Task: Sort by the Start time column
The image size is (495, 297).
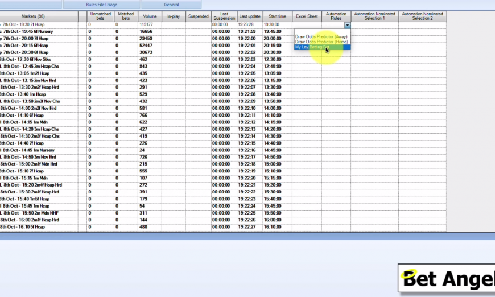Action: point(277,16)
